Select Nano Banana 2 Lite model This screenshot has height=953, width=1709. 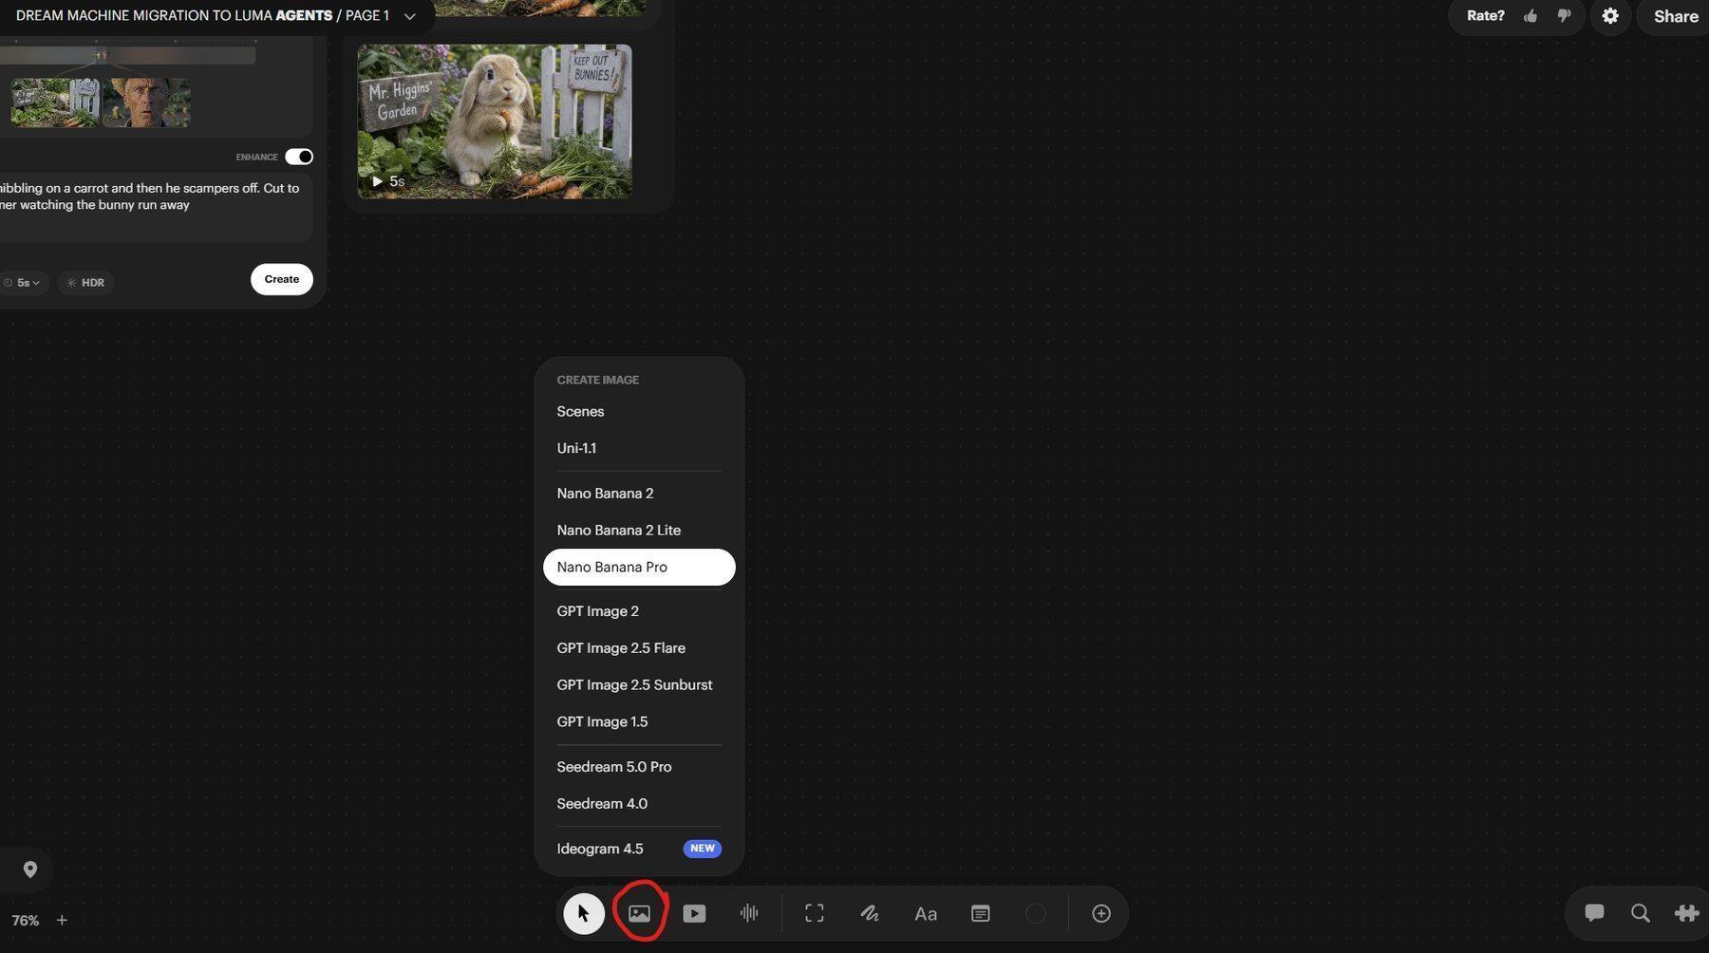(x=638, y=530)
